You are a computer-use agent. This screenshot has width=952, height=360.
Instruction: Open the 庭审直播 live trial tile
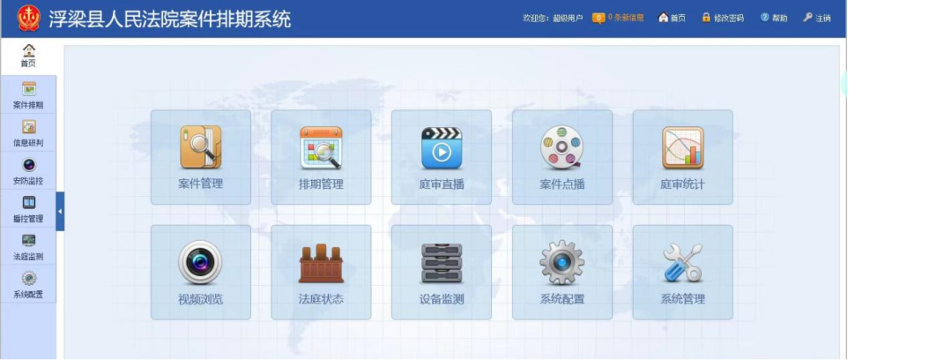[442, 157]
